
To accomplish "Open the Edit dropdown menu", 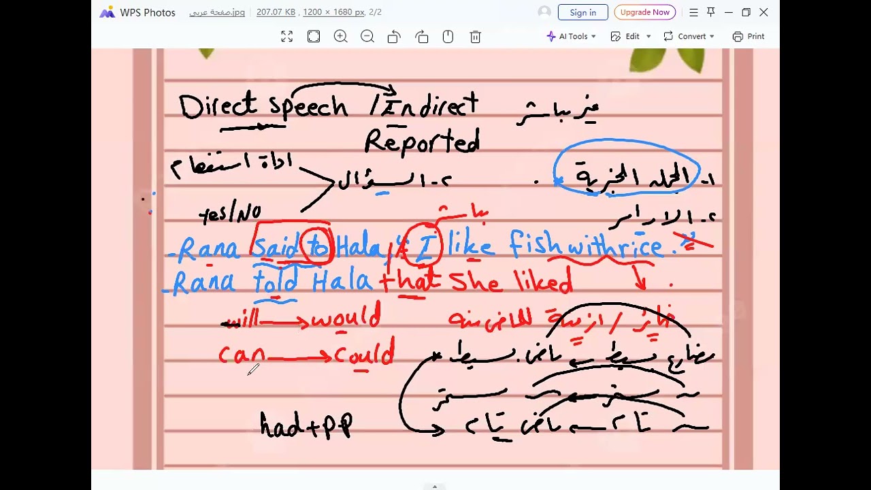I will [x=631, y=37].
